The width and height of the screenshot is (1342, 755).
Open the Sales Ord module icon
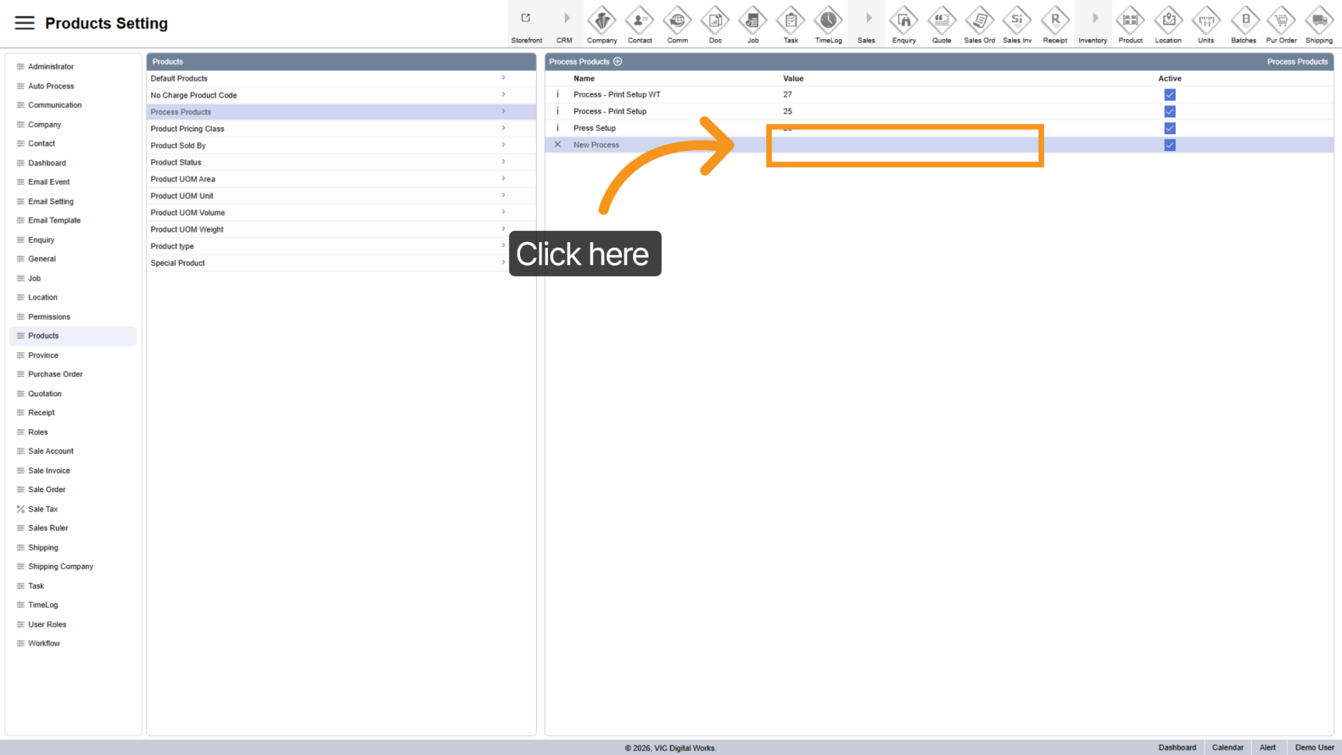(x=979, y=20)
